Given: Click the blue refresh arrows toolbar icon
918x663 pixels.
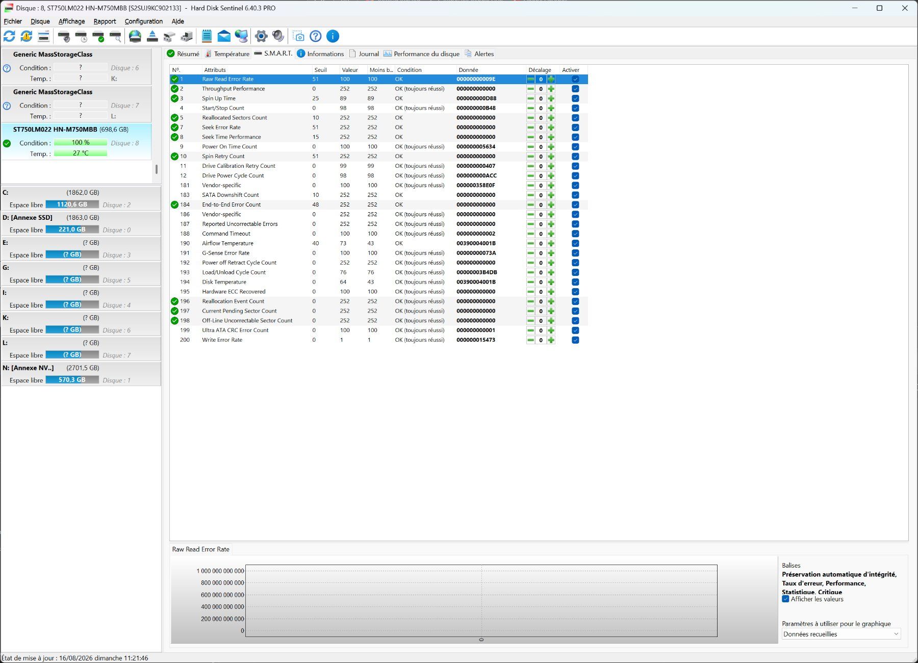Looking at the screenshot, I should point(9,36).
